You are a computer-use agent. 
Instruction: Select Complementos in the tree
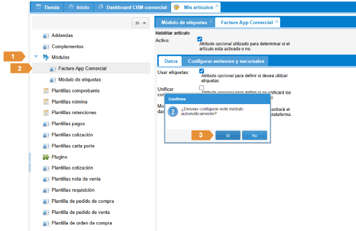(68, 47)
